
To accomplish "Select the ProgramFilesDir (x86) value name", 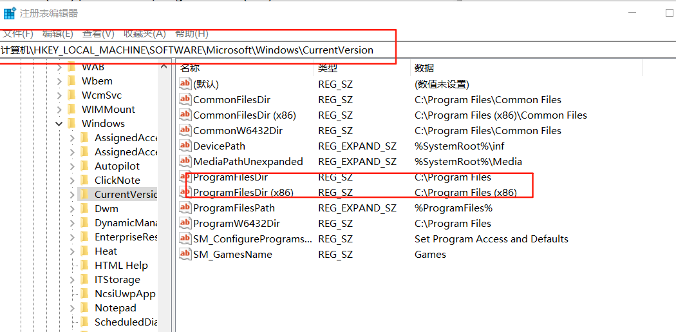I will [243, 193].
